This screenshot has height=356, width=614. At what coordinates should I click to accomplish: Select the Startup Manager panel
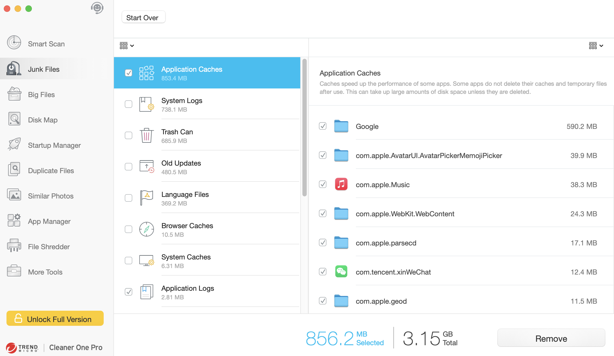point(54,145)
